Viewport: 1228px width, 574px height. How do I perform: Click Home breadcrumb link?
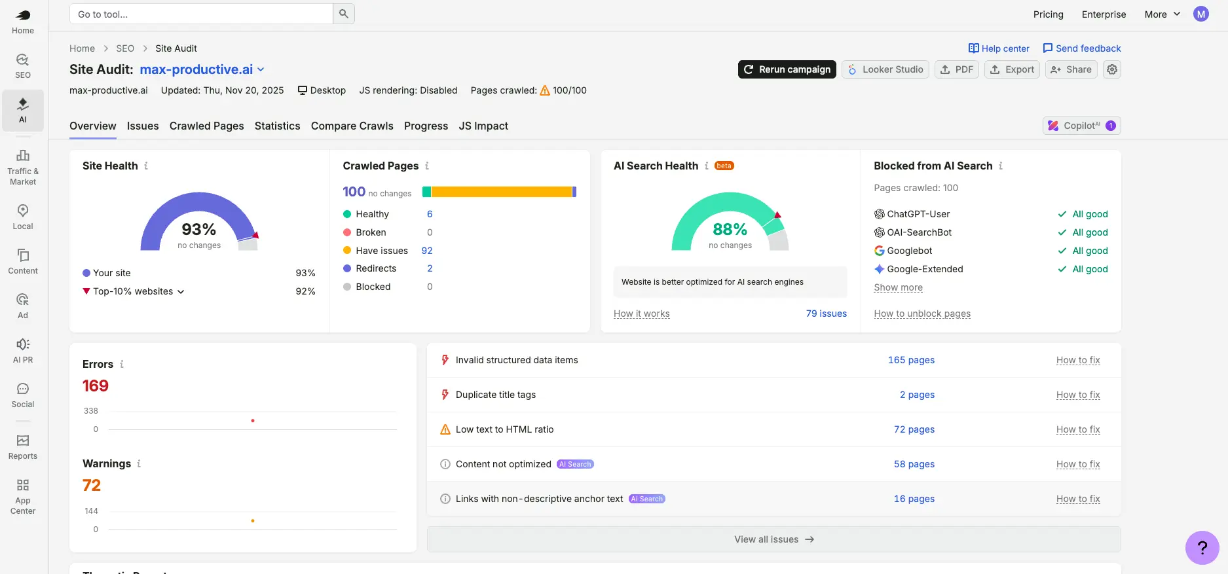pos(82,48)
